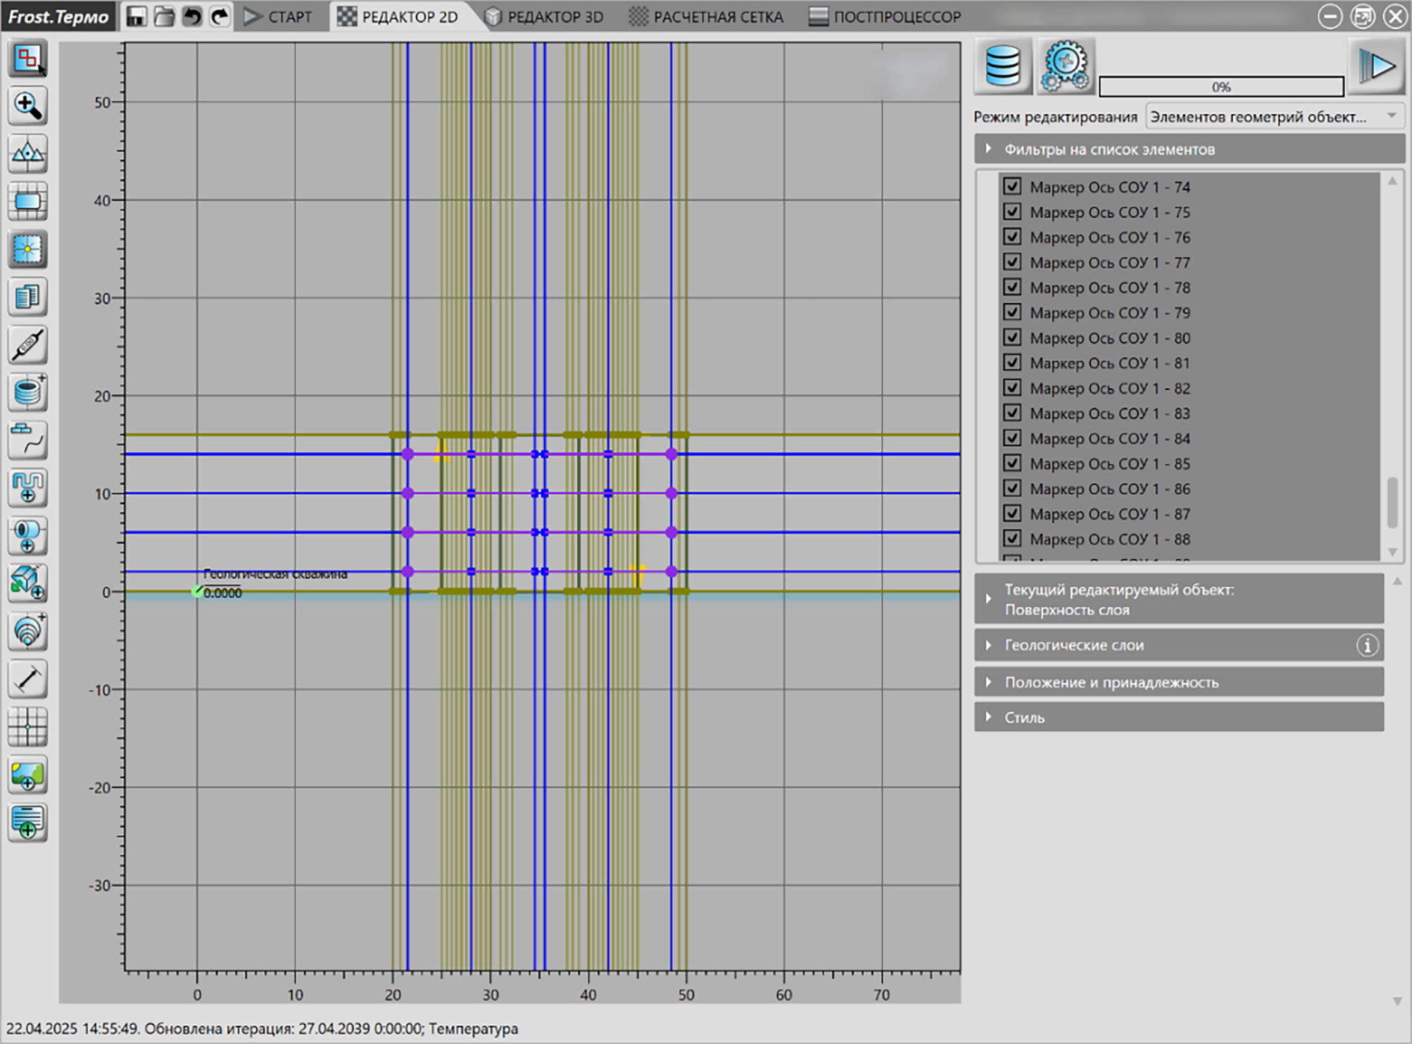This screenshot has width=1412, height=1044.
Task: Open the database cylinder icon in right panel
Action: click(1002, 66)
